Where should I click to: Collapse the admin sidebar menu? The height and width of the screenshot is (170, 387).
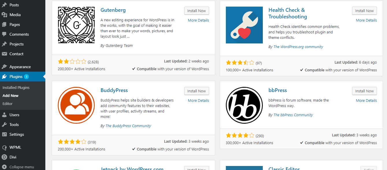click(17, 167)
